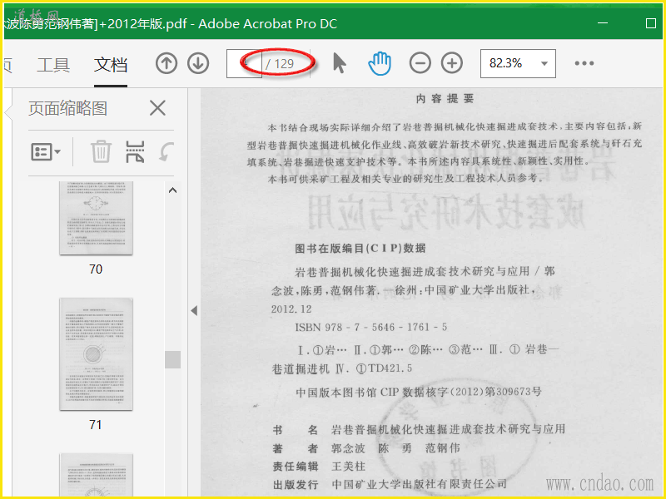Activate the hand pan tool
The image size is (666, 499).
[380, 64]
